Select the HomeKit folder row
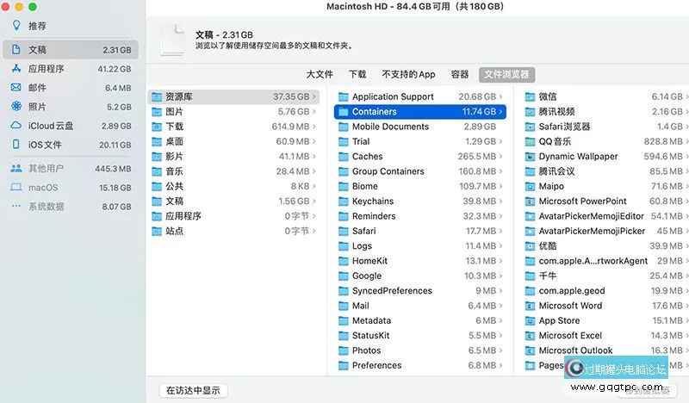This screenshot has width=689, height=403. tap(420, 261)
